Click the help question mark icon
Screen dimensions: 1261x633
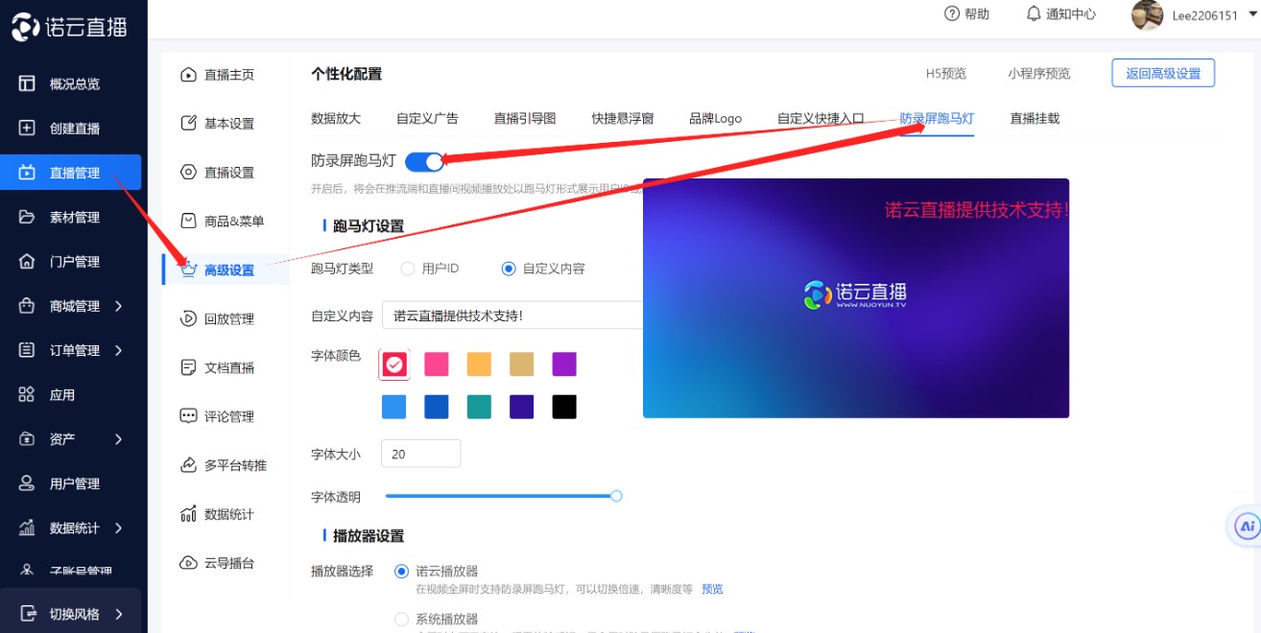[x=952, y=13]
